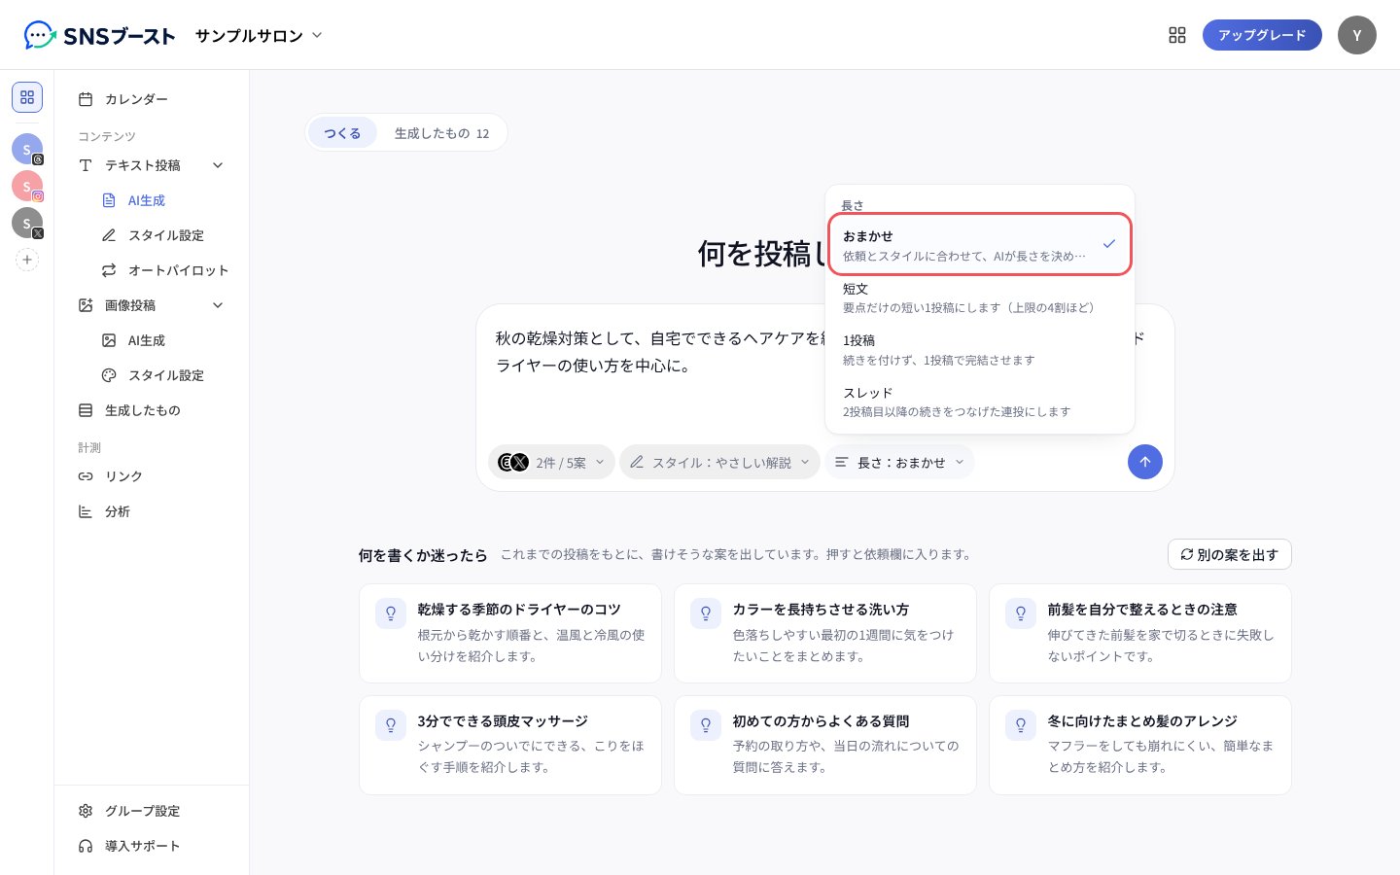1400x875 pixels.
Task: Choose the カラーを長持ちさせる洗い方 idea card
Action: 825,633
